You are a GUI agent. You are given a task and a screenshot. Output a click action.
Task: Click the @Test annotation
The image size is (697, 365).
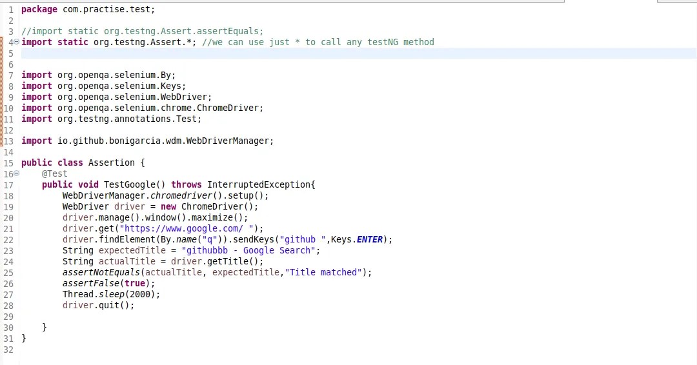(55, 173)
